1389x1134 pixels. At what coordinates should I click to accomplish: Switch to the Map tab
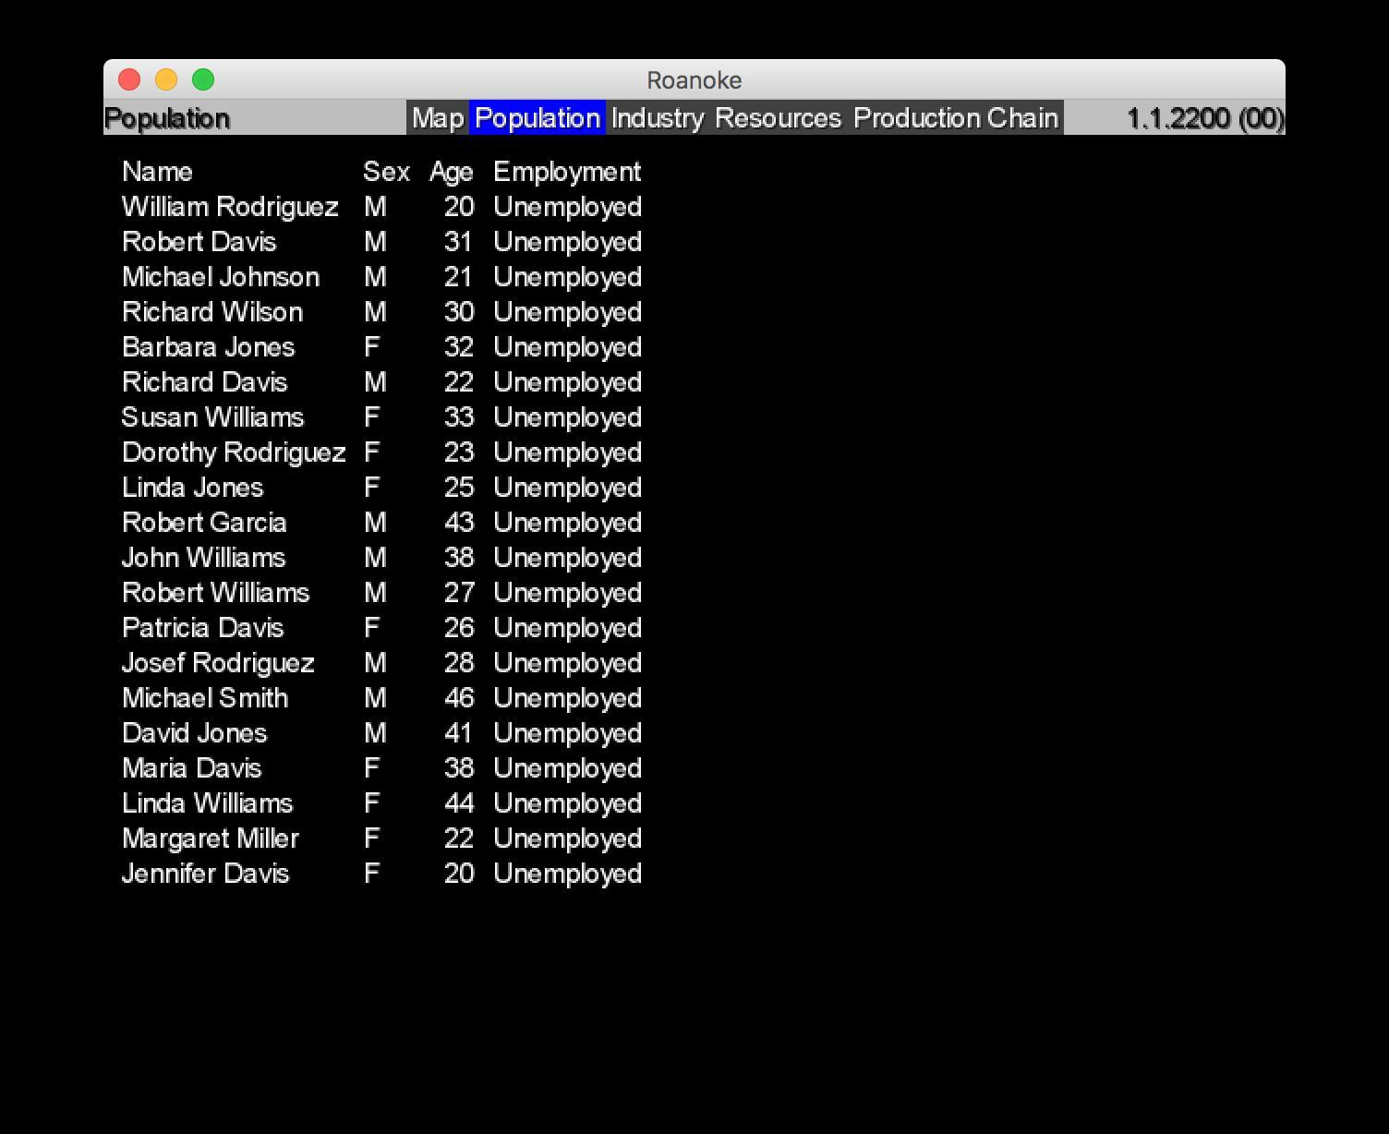point(438,118)
